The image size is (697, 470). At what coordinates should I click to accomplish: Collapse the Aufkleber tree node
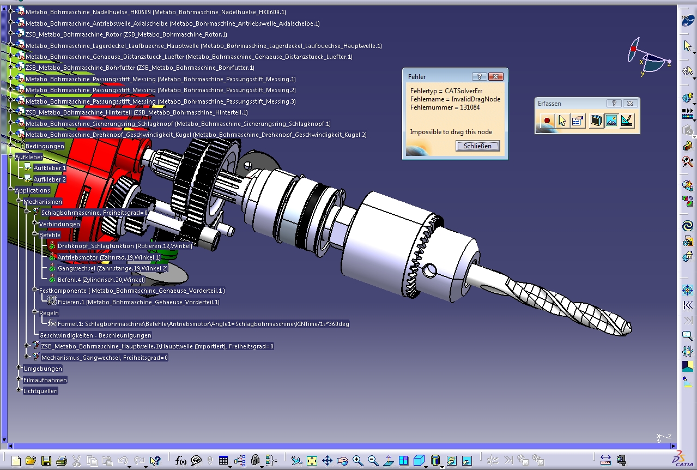[x=11, y=157]
